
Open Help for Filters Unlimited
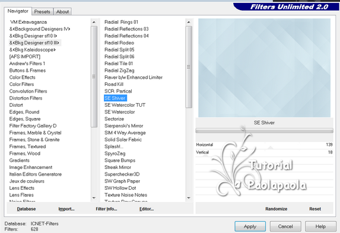pos(320,226)
